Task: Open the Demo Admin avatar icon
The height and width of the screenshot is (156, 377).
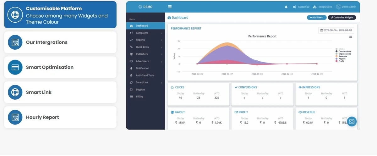Action: 338,7
